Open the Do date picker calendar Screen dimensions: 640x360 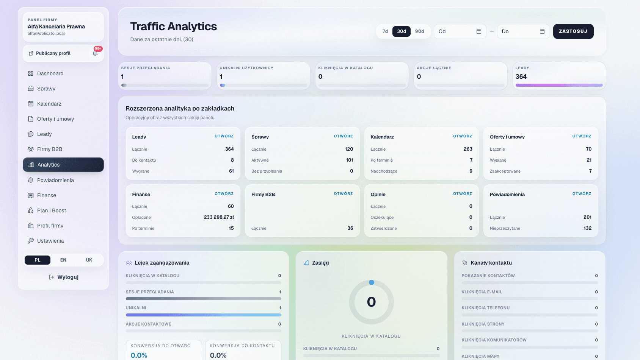coord(542,31)
